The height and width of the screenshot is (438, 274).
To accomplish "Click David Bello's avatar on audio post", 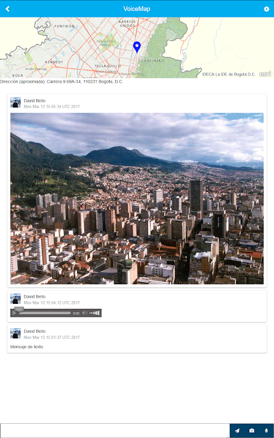I will click(x=16, y=298).
